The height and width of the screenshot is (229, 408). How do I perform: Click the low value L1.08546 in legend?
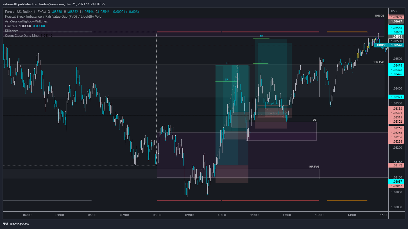click(x=87, y=12)
